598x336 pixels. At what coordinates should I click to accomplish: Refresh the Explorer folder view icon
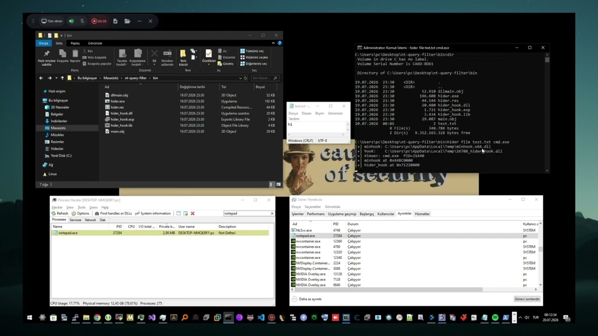(246, 78)
